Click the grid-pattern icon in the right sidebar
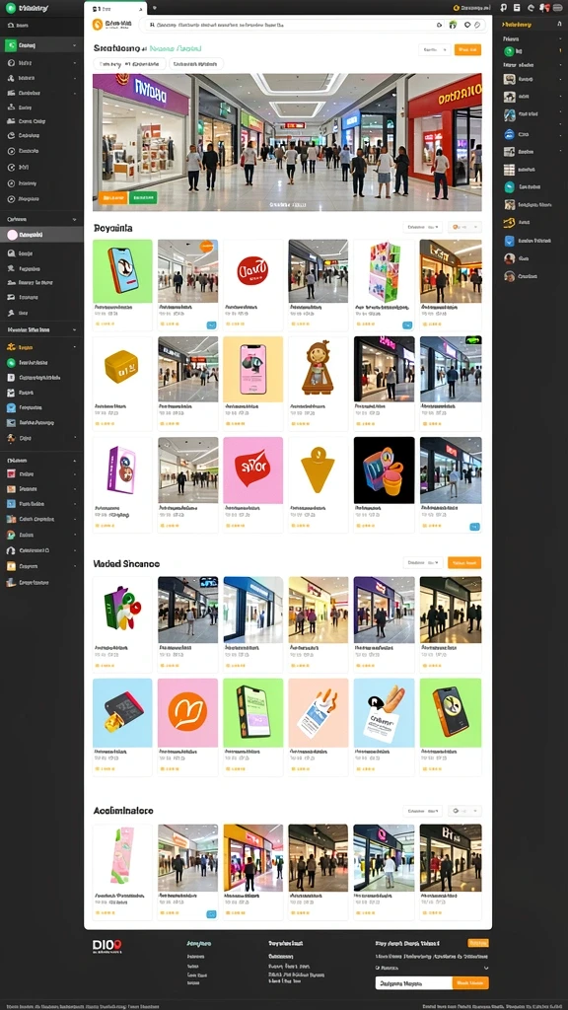This screenshot has width=568, height=1010. point(509,170)
